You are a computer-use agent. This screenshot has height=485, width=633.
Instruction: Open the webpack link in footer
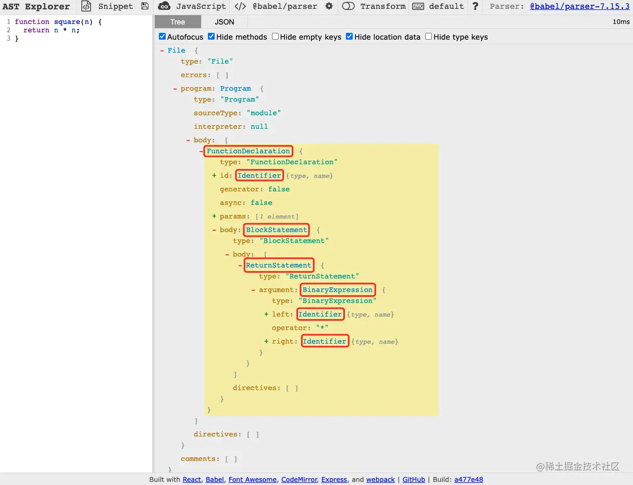pos(380,479)
